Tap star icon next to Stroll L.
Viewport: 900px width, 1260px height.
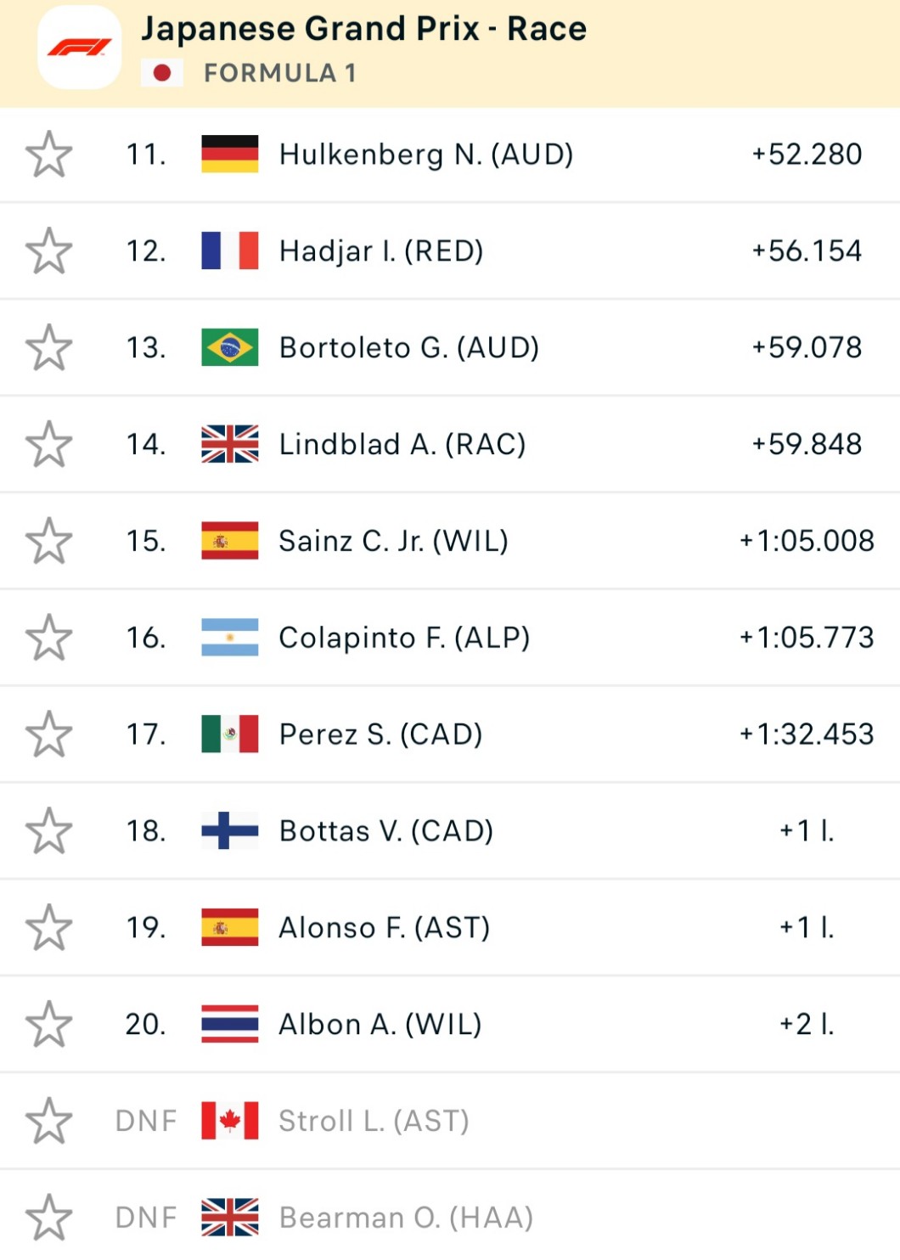click(48, 1122)
